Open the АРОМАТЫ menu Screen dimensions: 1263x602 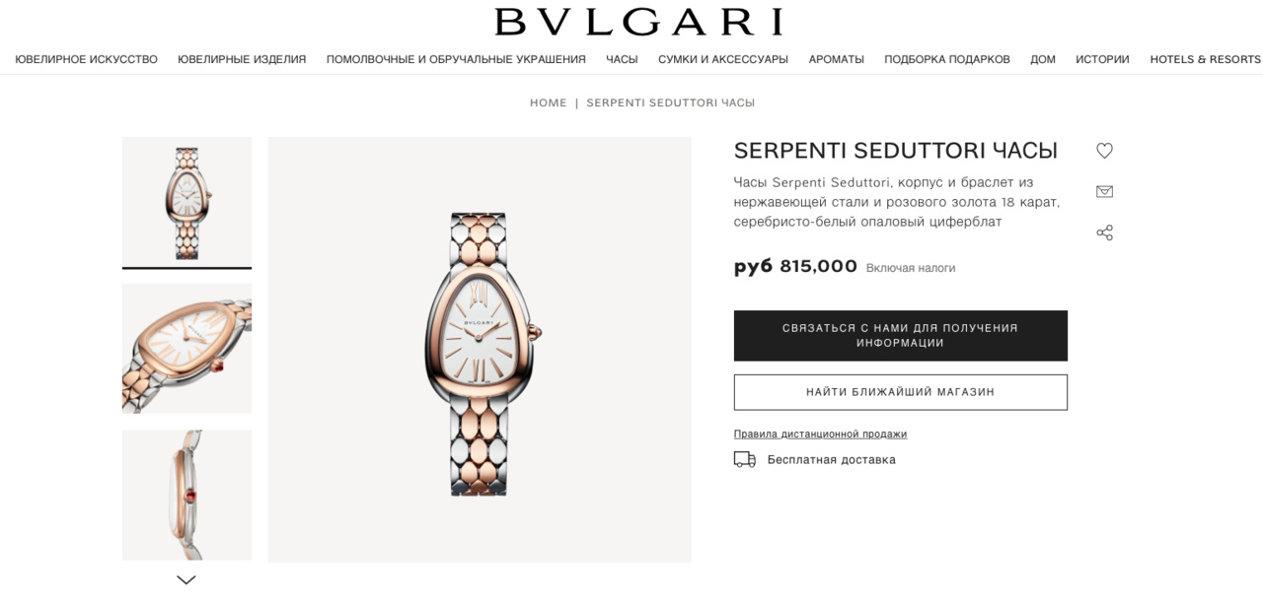coord(837,59)
